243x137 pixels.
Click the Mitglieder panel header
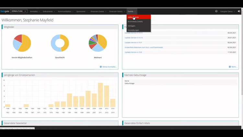[x=60, y=27]
